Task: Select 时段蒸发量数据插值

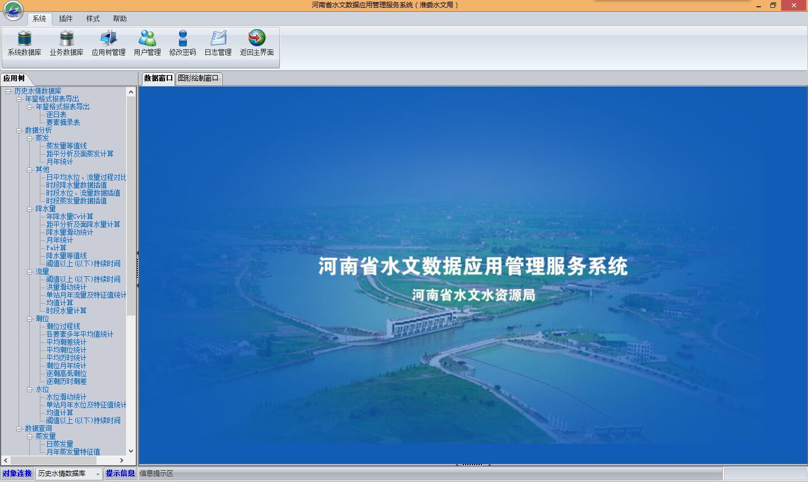Action: point(76,201)
